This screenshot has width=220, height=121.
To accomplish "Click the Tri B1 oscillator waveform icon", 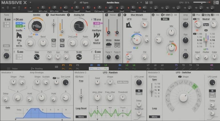I will (79, 57).
